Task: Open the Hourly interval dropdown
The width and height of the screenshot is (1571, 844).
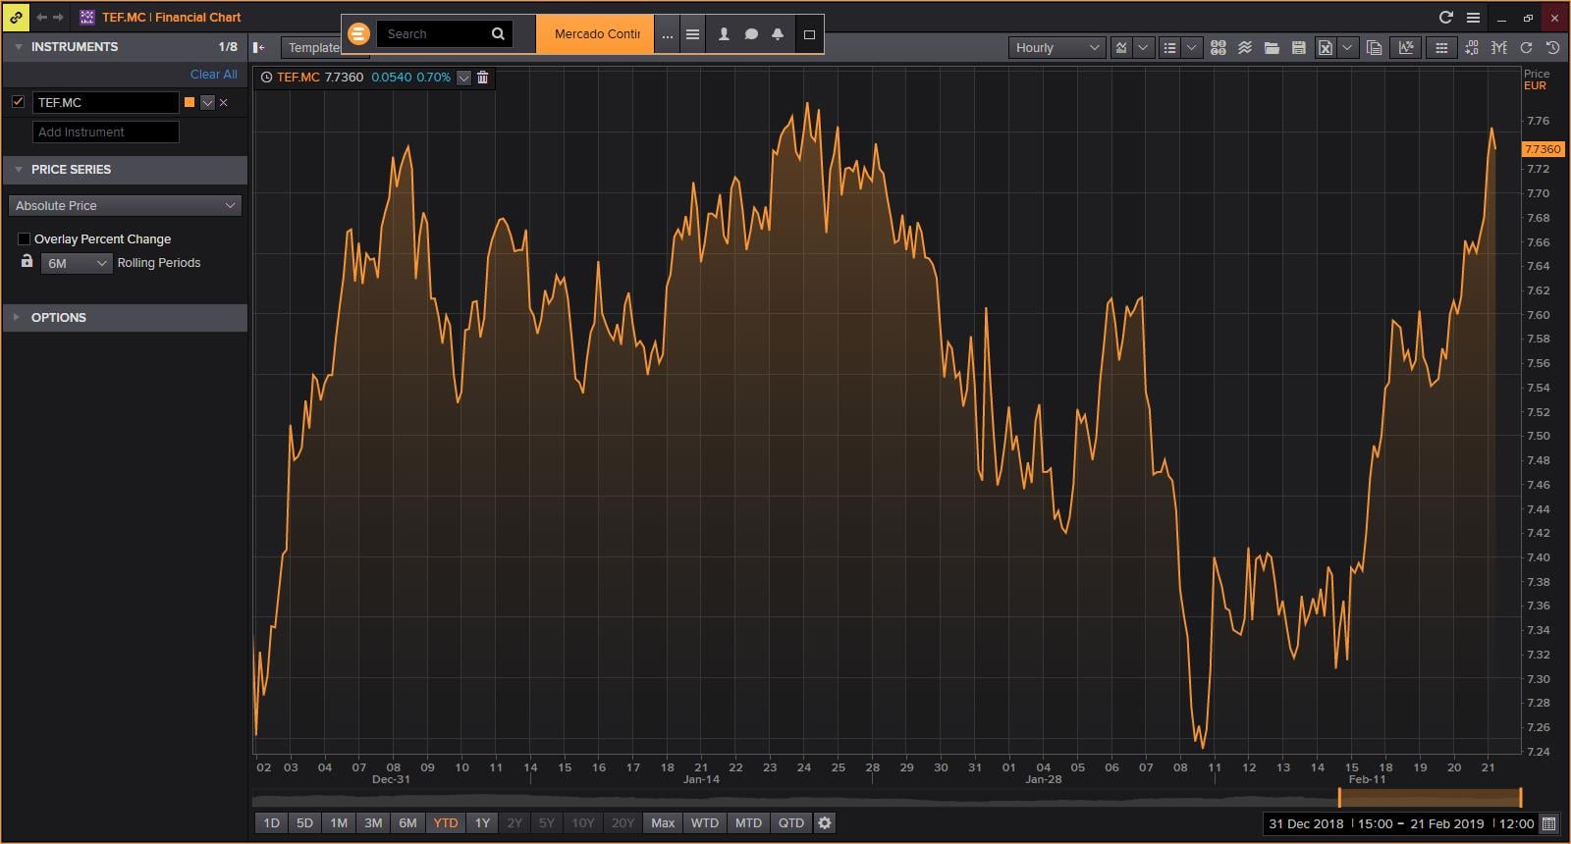Action: pyautogui.click(x=1056, y=47)
